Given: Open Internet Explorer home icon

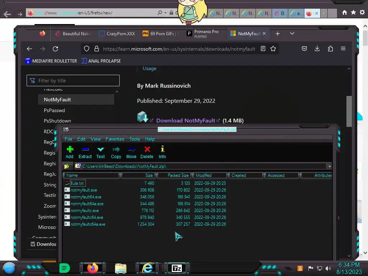Looking at the screenshot, I should pos(345,13).
